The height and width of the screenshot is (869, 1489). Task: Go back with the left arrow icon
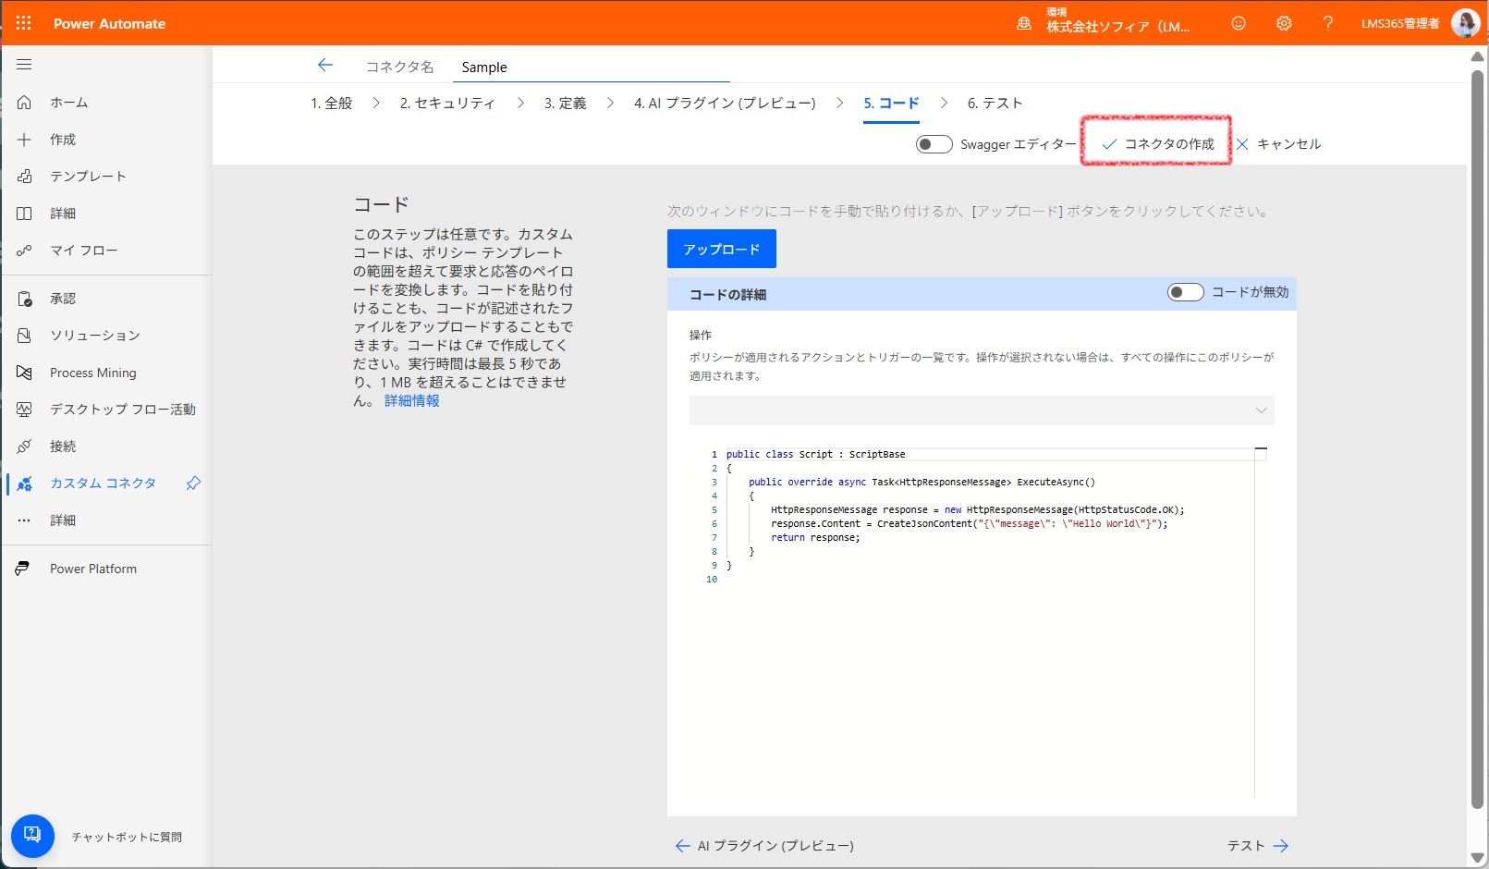(x=325, y=65)
